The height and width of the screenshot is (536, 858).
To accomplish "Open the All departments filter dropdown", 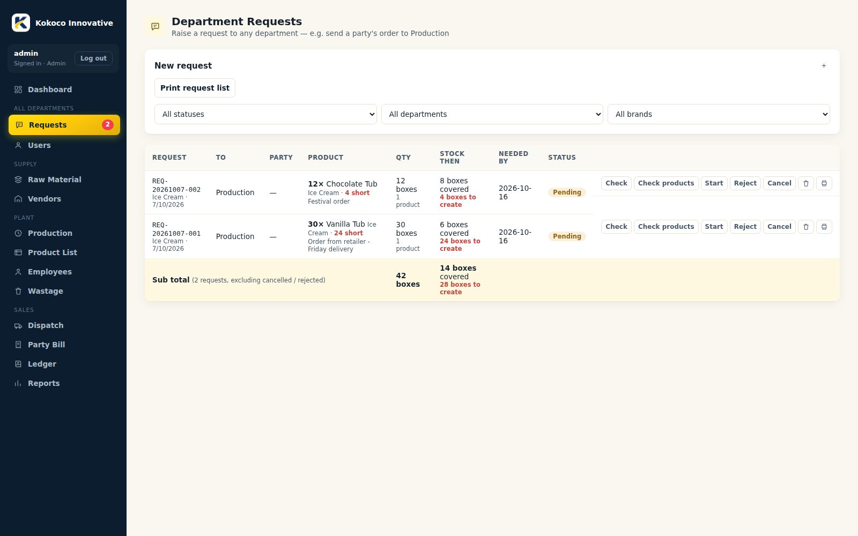I will pyautogui.click(x=492, y=114).
